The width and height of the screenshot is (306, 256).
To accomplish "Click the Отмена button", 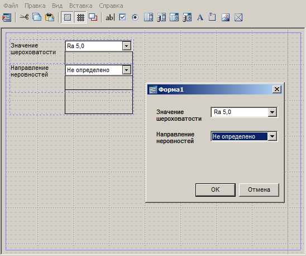I will [259, 189].
